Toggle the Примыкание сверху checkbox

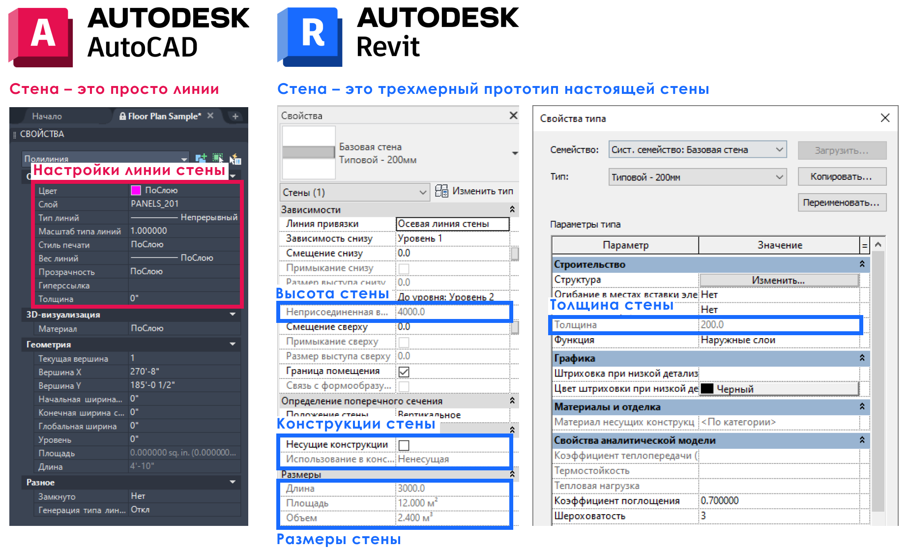click(404, 342)
